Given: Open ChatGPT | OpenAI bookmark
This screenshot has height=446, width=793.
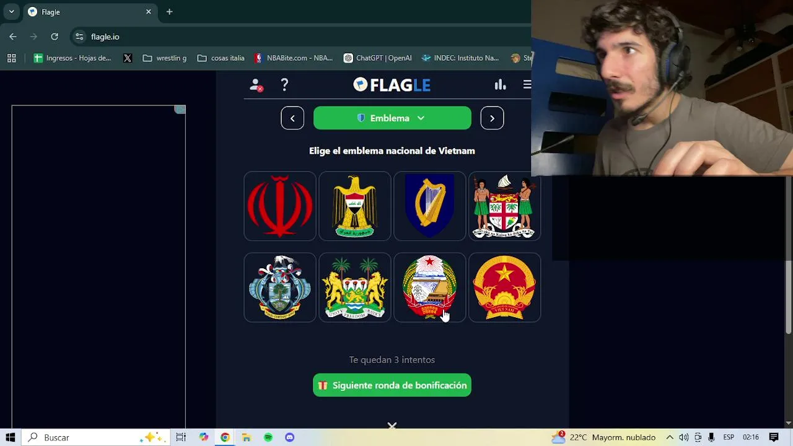Looking at the screenshot, I should 378,58.
